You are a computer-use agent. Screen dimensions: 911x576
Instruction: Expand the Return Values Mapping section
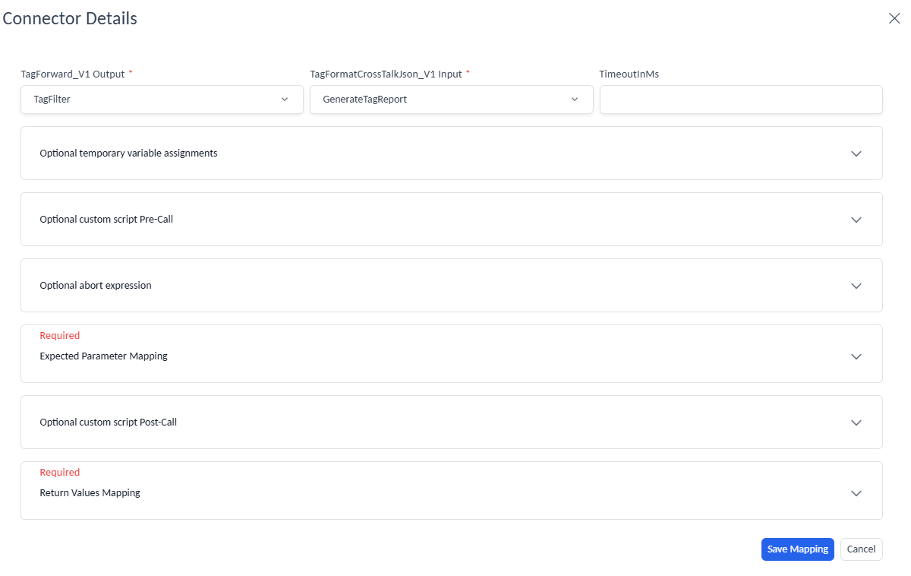coord(90,493)
